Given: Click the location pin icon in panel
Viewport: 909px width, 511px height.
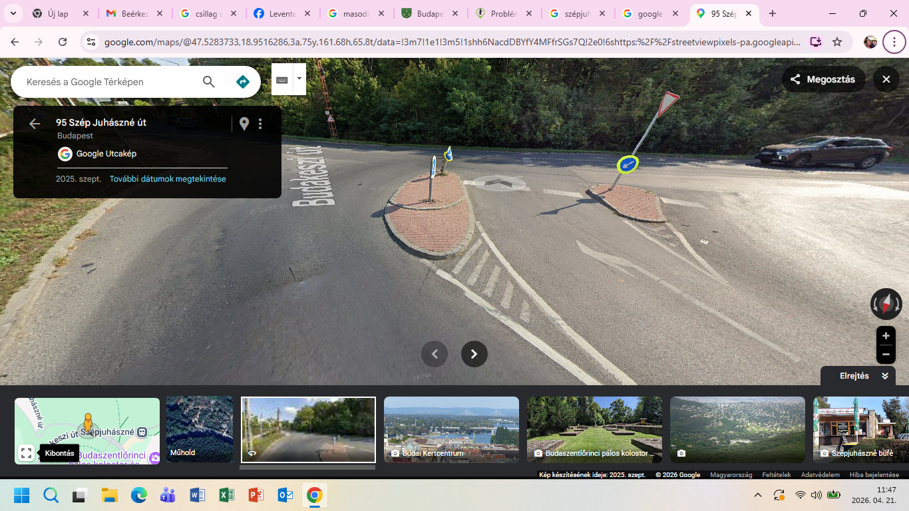Looking at the screenshot, I should [x=244, y=124].
